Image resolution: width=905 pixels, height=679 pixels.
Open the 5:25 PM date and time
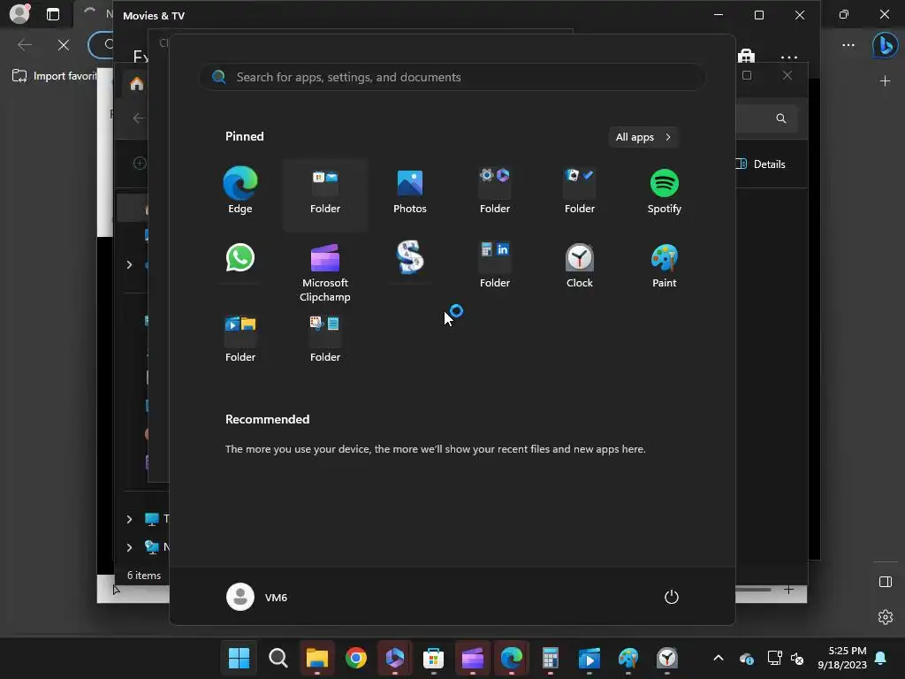click(842, 658)
